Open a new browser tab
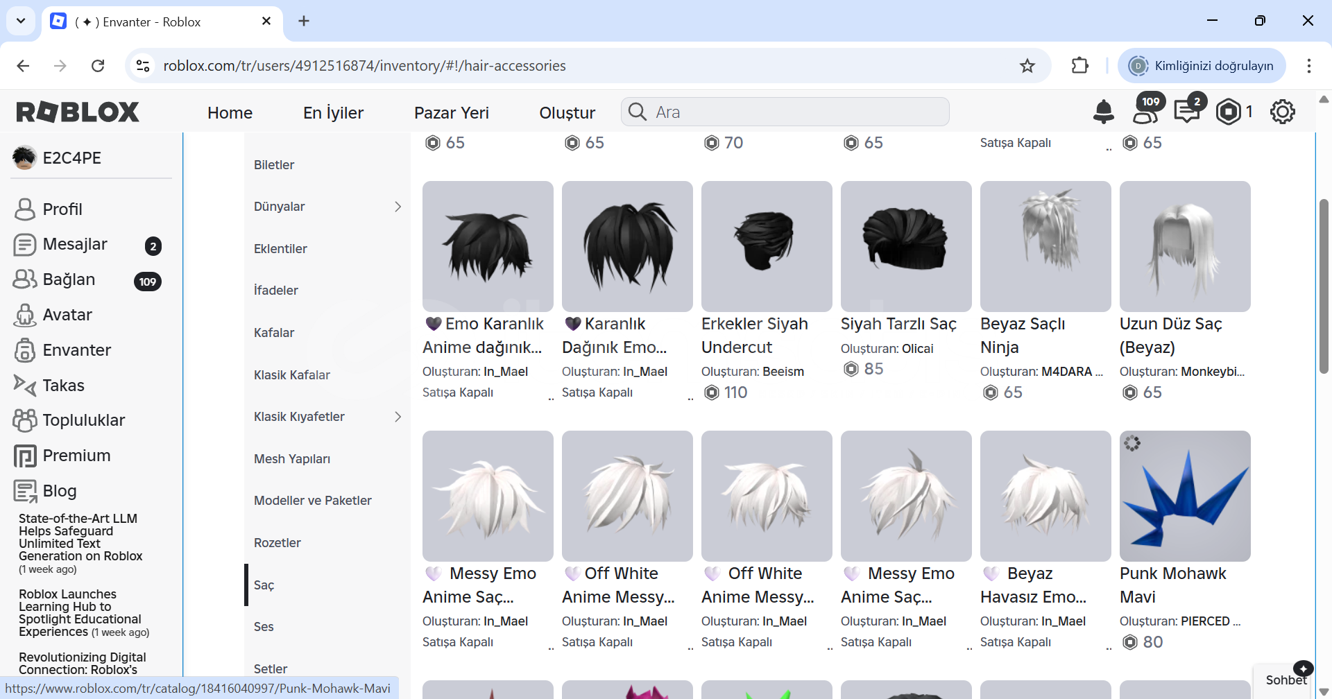The height and width of the screenshot is (699, 1332). click(304, 21)
